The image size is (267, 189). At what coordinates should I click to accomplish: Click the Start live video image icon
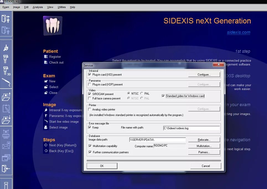(46, 122)
